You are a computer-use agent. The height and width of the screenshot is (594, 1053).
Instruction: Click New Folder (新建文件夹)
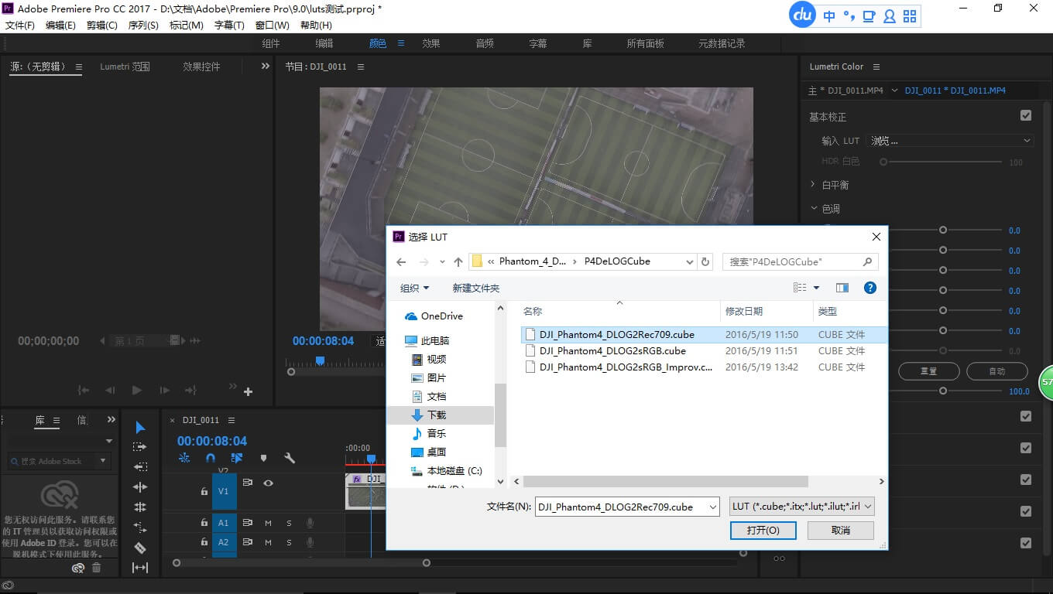pos(476,288)
